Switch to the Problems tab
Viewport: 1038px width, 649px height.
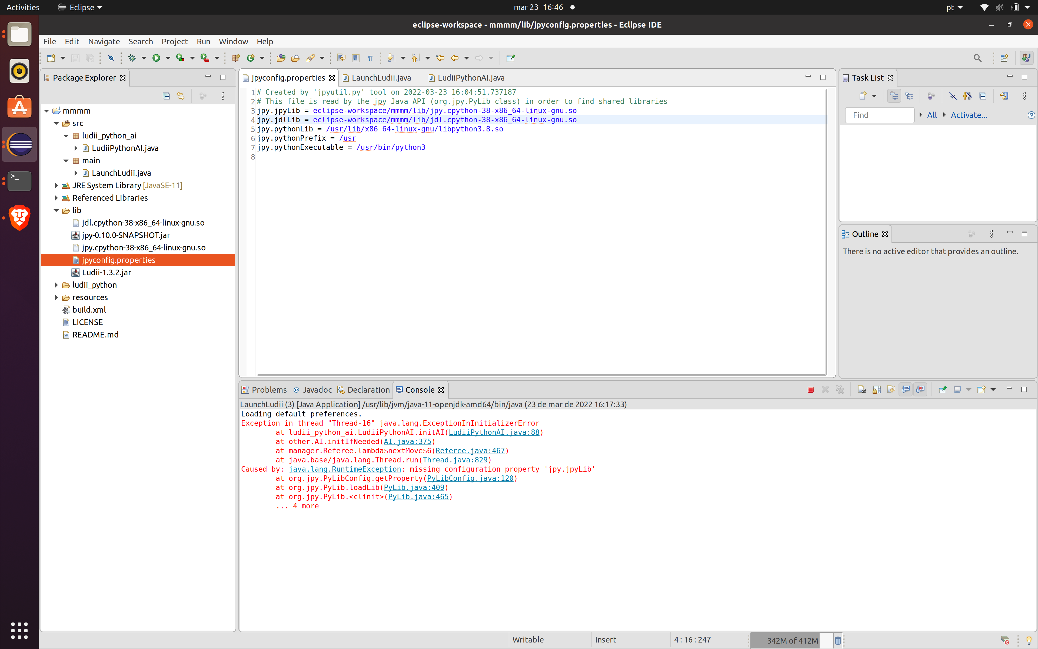[264, 390]
